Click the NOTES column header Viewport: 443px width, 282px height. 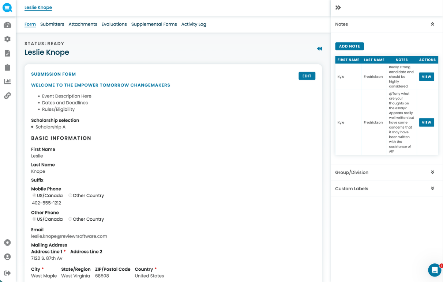click(402, 60)
